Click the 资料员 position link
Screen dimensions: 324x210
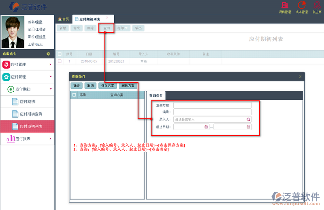[x=40, y=37]
